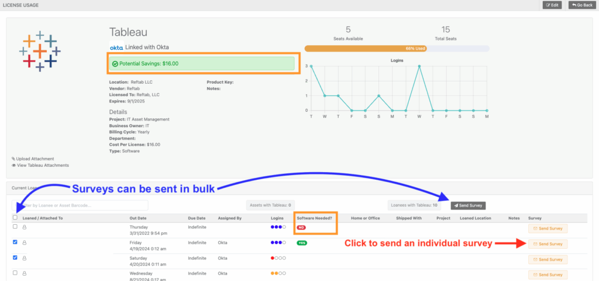Click the Okta logo icon

[116, 47]
